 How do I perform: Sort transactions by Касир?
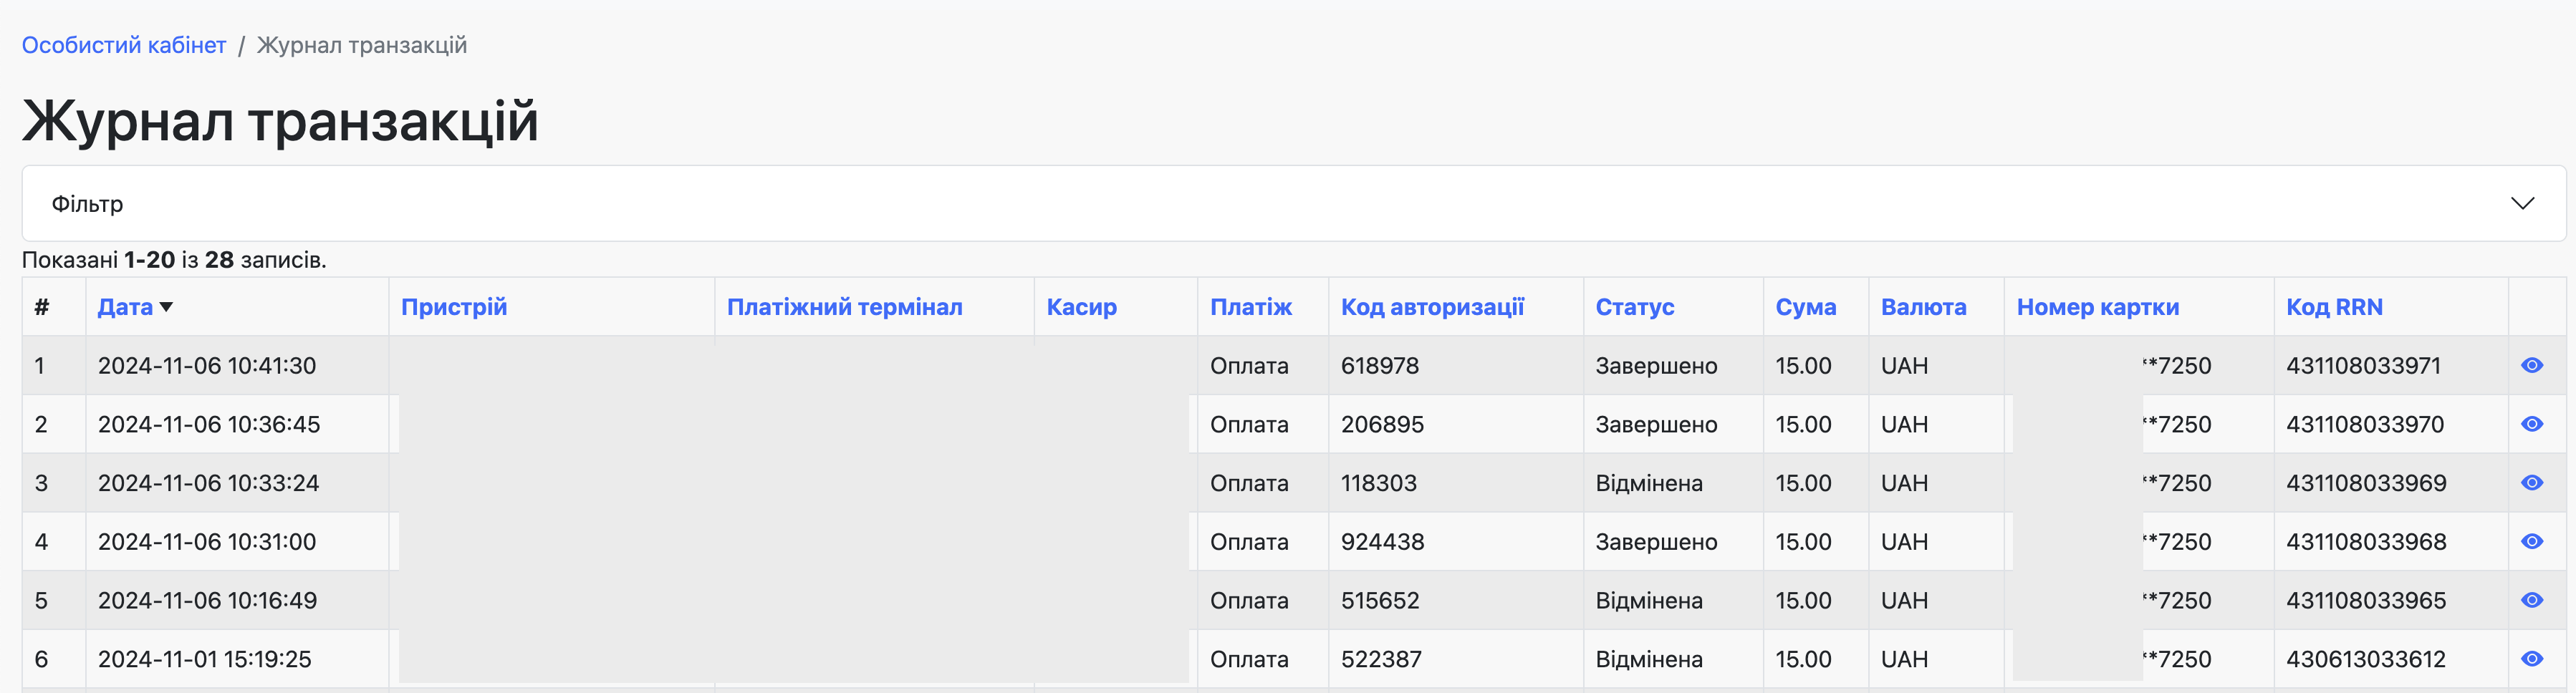(1082, 307)
